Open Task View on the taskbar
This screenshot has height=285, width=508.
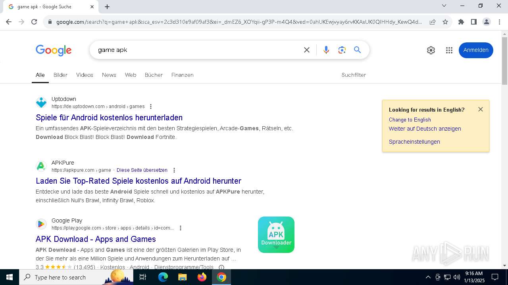click(143, 277)
